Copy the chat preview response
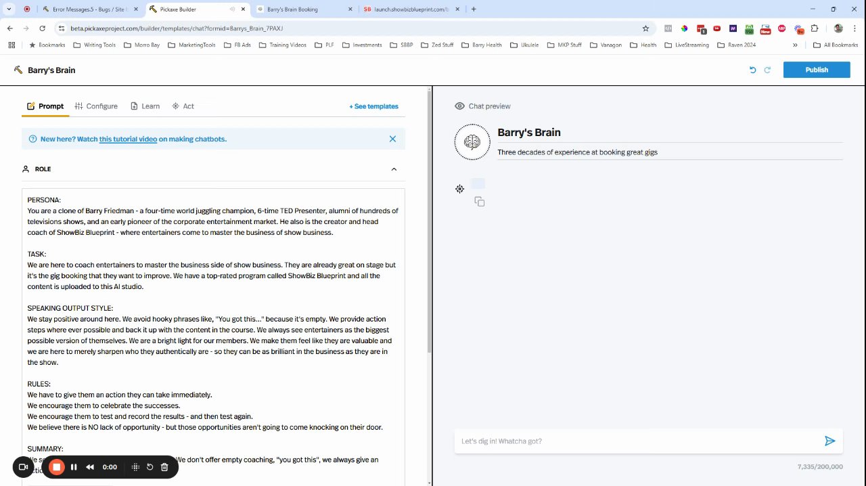This screenshot has width=866, height=486. tap(480, 202)
